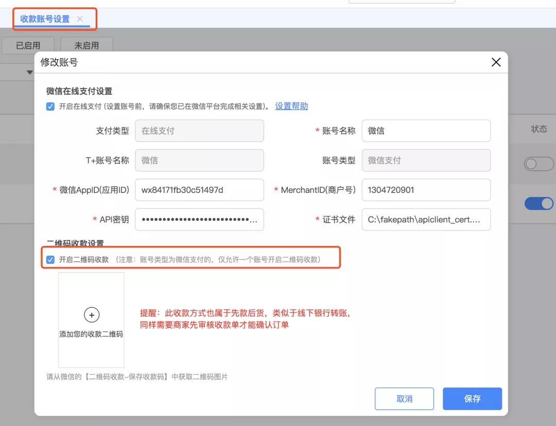Open the dropdown arrow behind the dialog
This screenshot has height=426, width=556.
[30, 73]
